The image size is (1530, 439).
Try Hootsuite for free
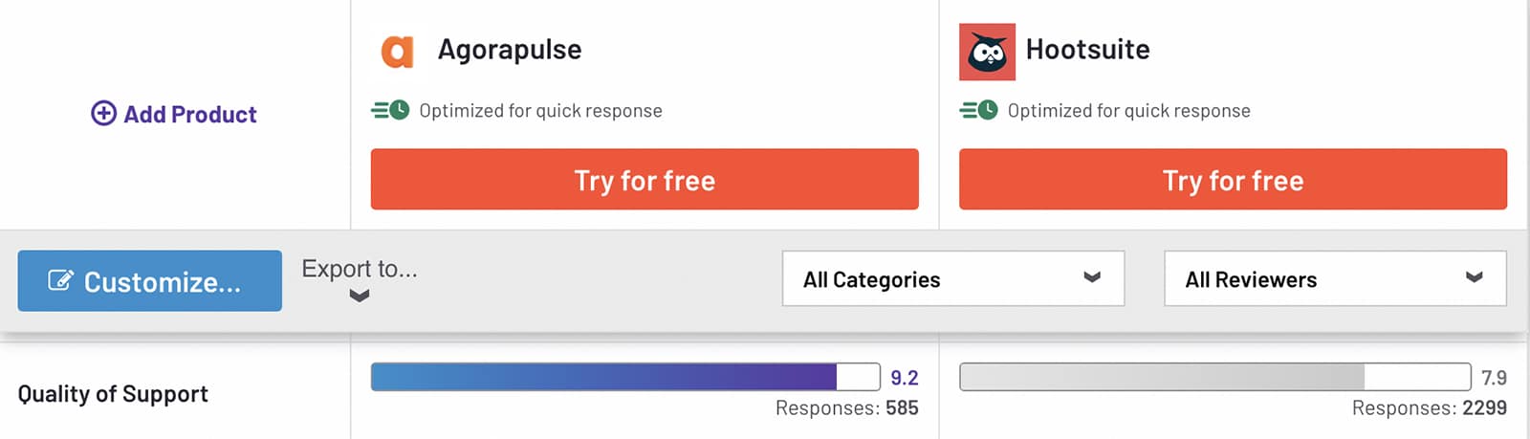coord(1233,179)
